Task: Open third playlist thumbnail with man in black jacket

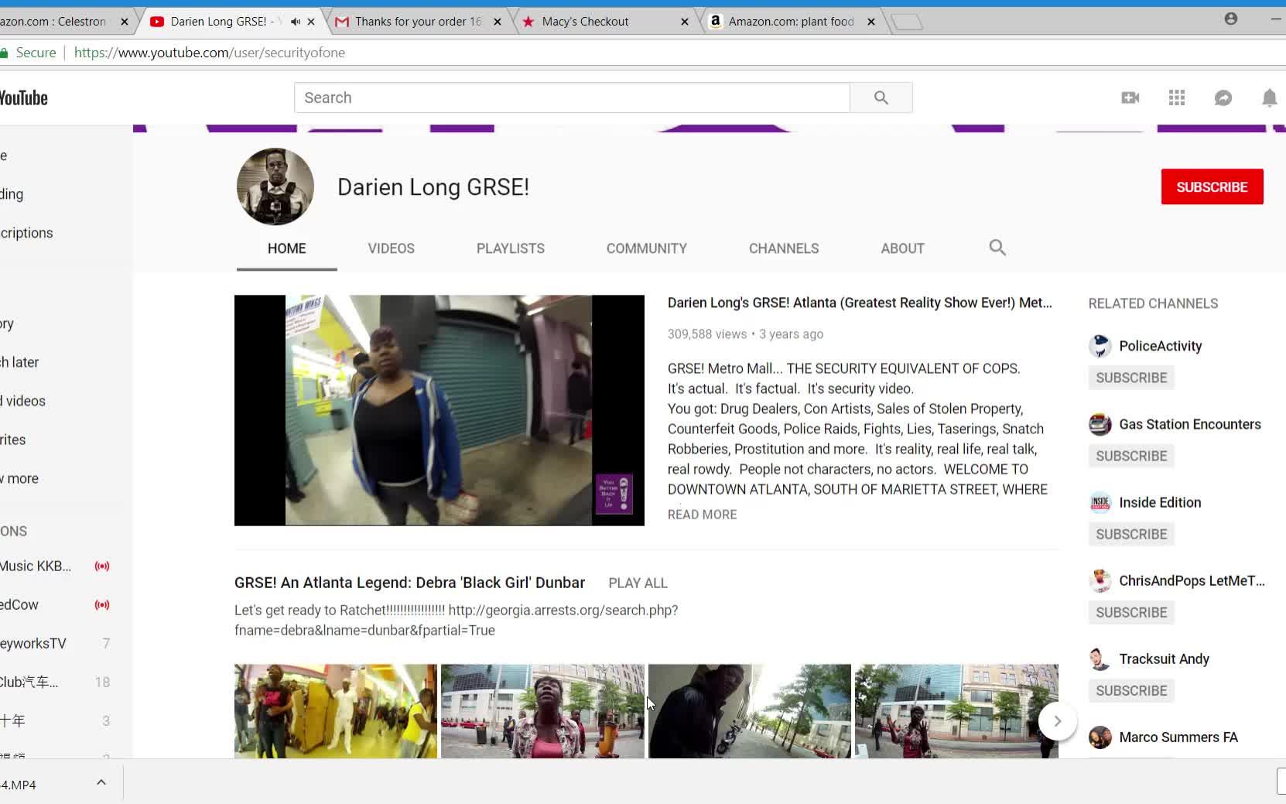Action: click(749, 711)
